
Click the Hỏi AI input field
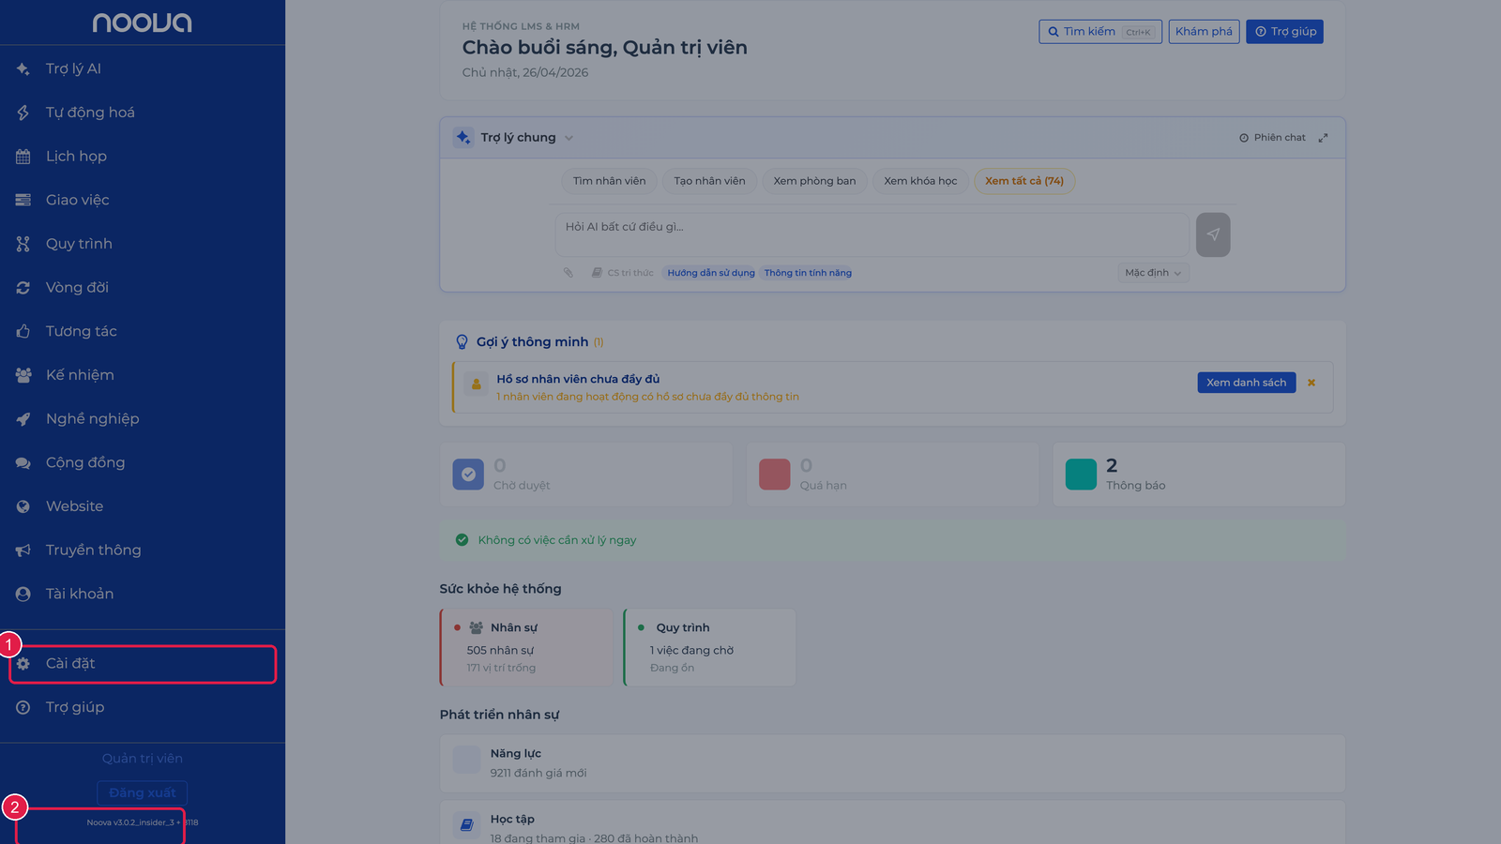pyautogui.click(x=872, y=234)
